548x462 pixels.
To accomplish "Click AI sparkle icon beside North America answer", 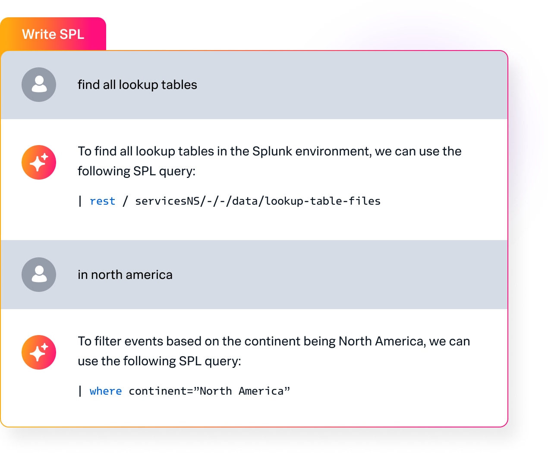I will click(39, 352).
